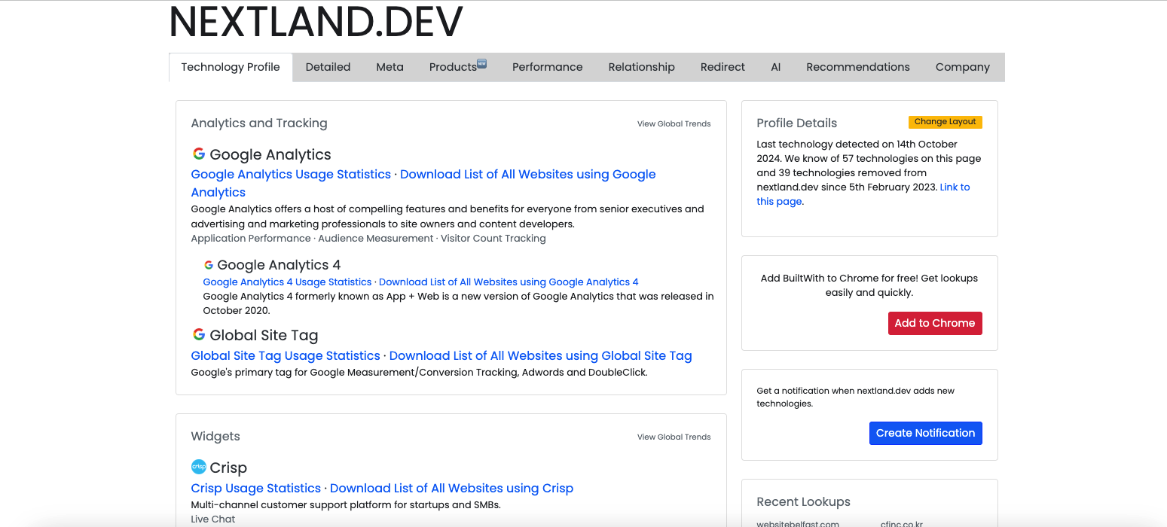Click the Google Analytics 4 heading

point(279,265)
